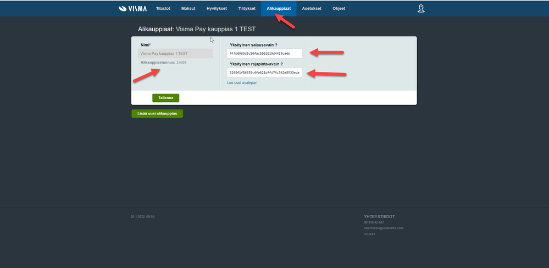Click the help question mark beside Yksityinen salausavain

pos(276,45)
